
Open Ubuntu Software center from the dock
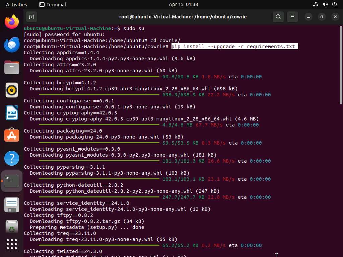(x=12, y=135)
